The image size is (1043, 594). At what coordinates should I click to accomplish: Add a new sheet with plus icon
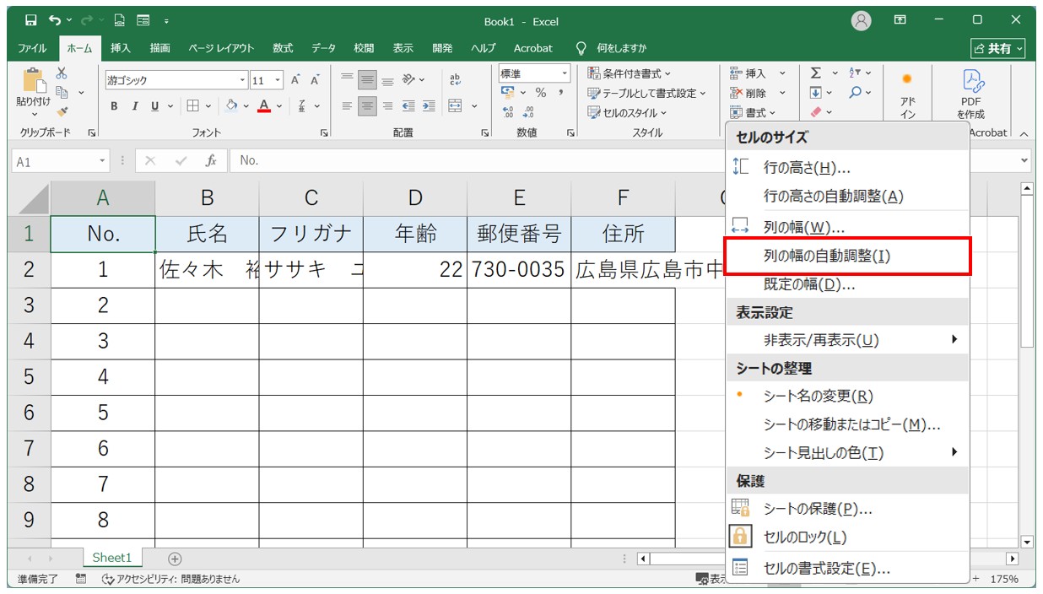pyautogui.click(x=175, y=559)
